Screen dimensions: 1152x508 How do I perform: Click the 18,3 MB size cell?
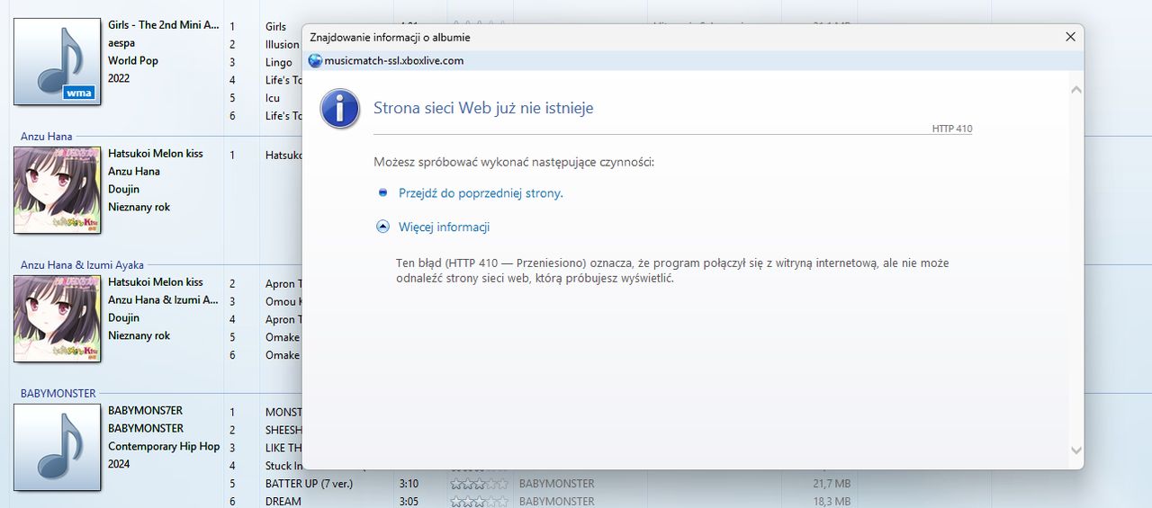coord(832,502)
